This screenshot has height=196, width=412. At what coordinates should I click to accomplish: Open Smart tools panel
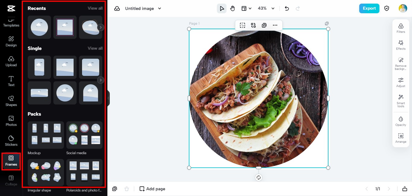tap(401, 101)
